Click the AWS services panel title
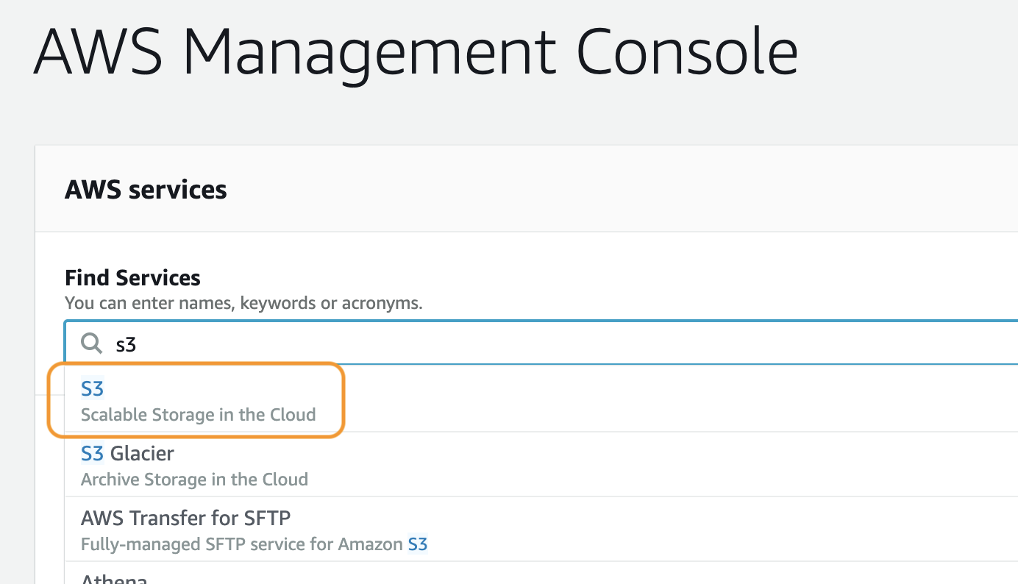The image size is (1018, 584). pyautogui.click(x=146, y=190)
